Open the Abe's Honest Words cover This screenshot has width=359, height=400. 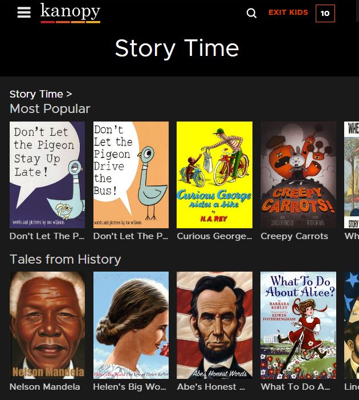[x=214, y=325]
